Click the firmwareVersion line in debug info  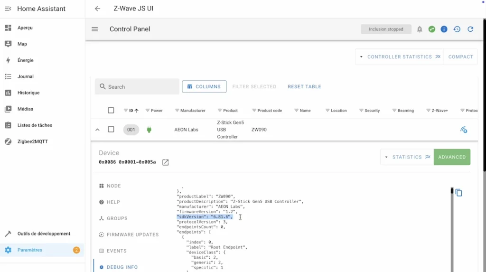(207, 212)
